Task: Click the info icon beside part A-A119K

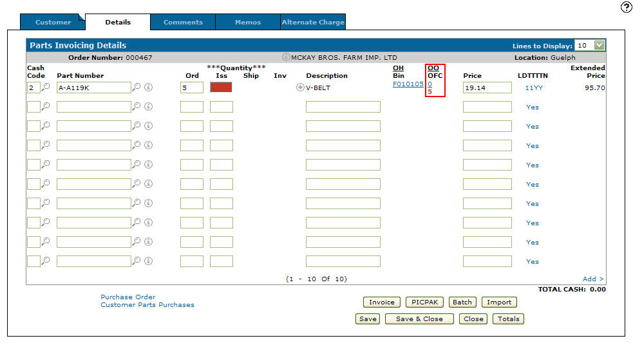Action: coord(149,87)
